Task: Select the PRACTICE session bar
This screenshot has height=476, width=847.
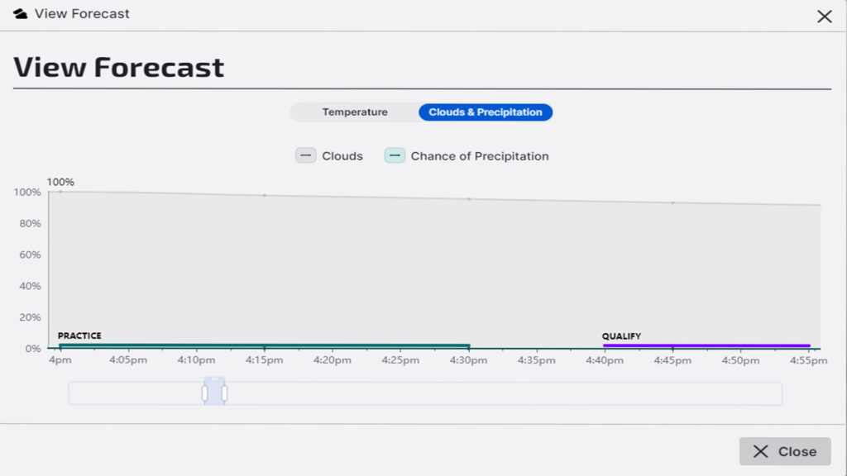Action: pos(264,345)
